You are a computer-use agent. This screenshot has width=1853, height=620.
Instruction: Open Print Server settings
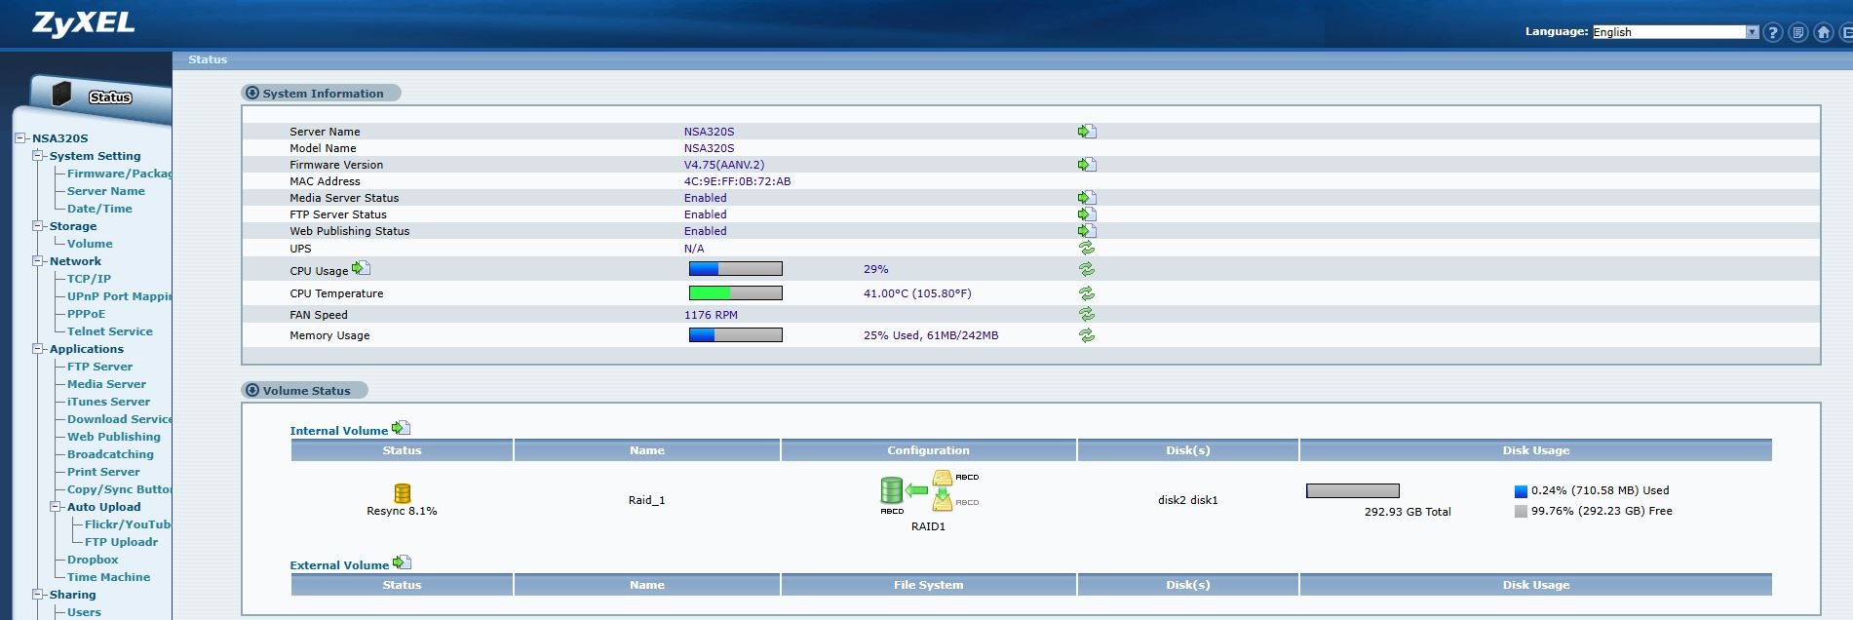(x=103, y=472)
